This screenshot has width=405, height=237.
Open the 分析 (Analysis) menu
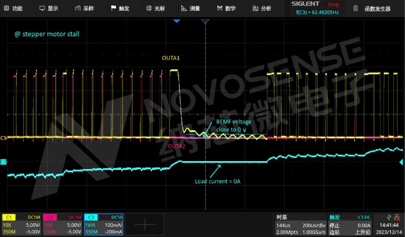click(x=262, y=8)
